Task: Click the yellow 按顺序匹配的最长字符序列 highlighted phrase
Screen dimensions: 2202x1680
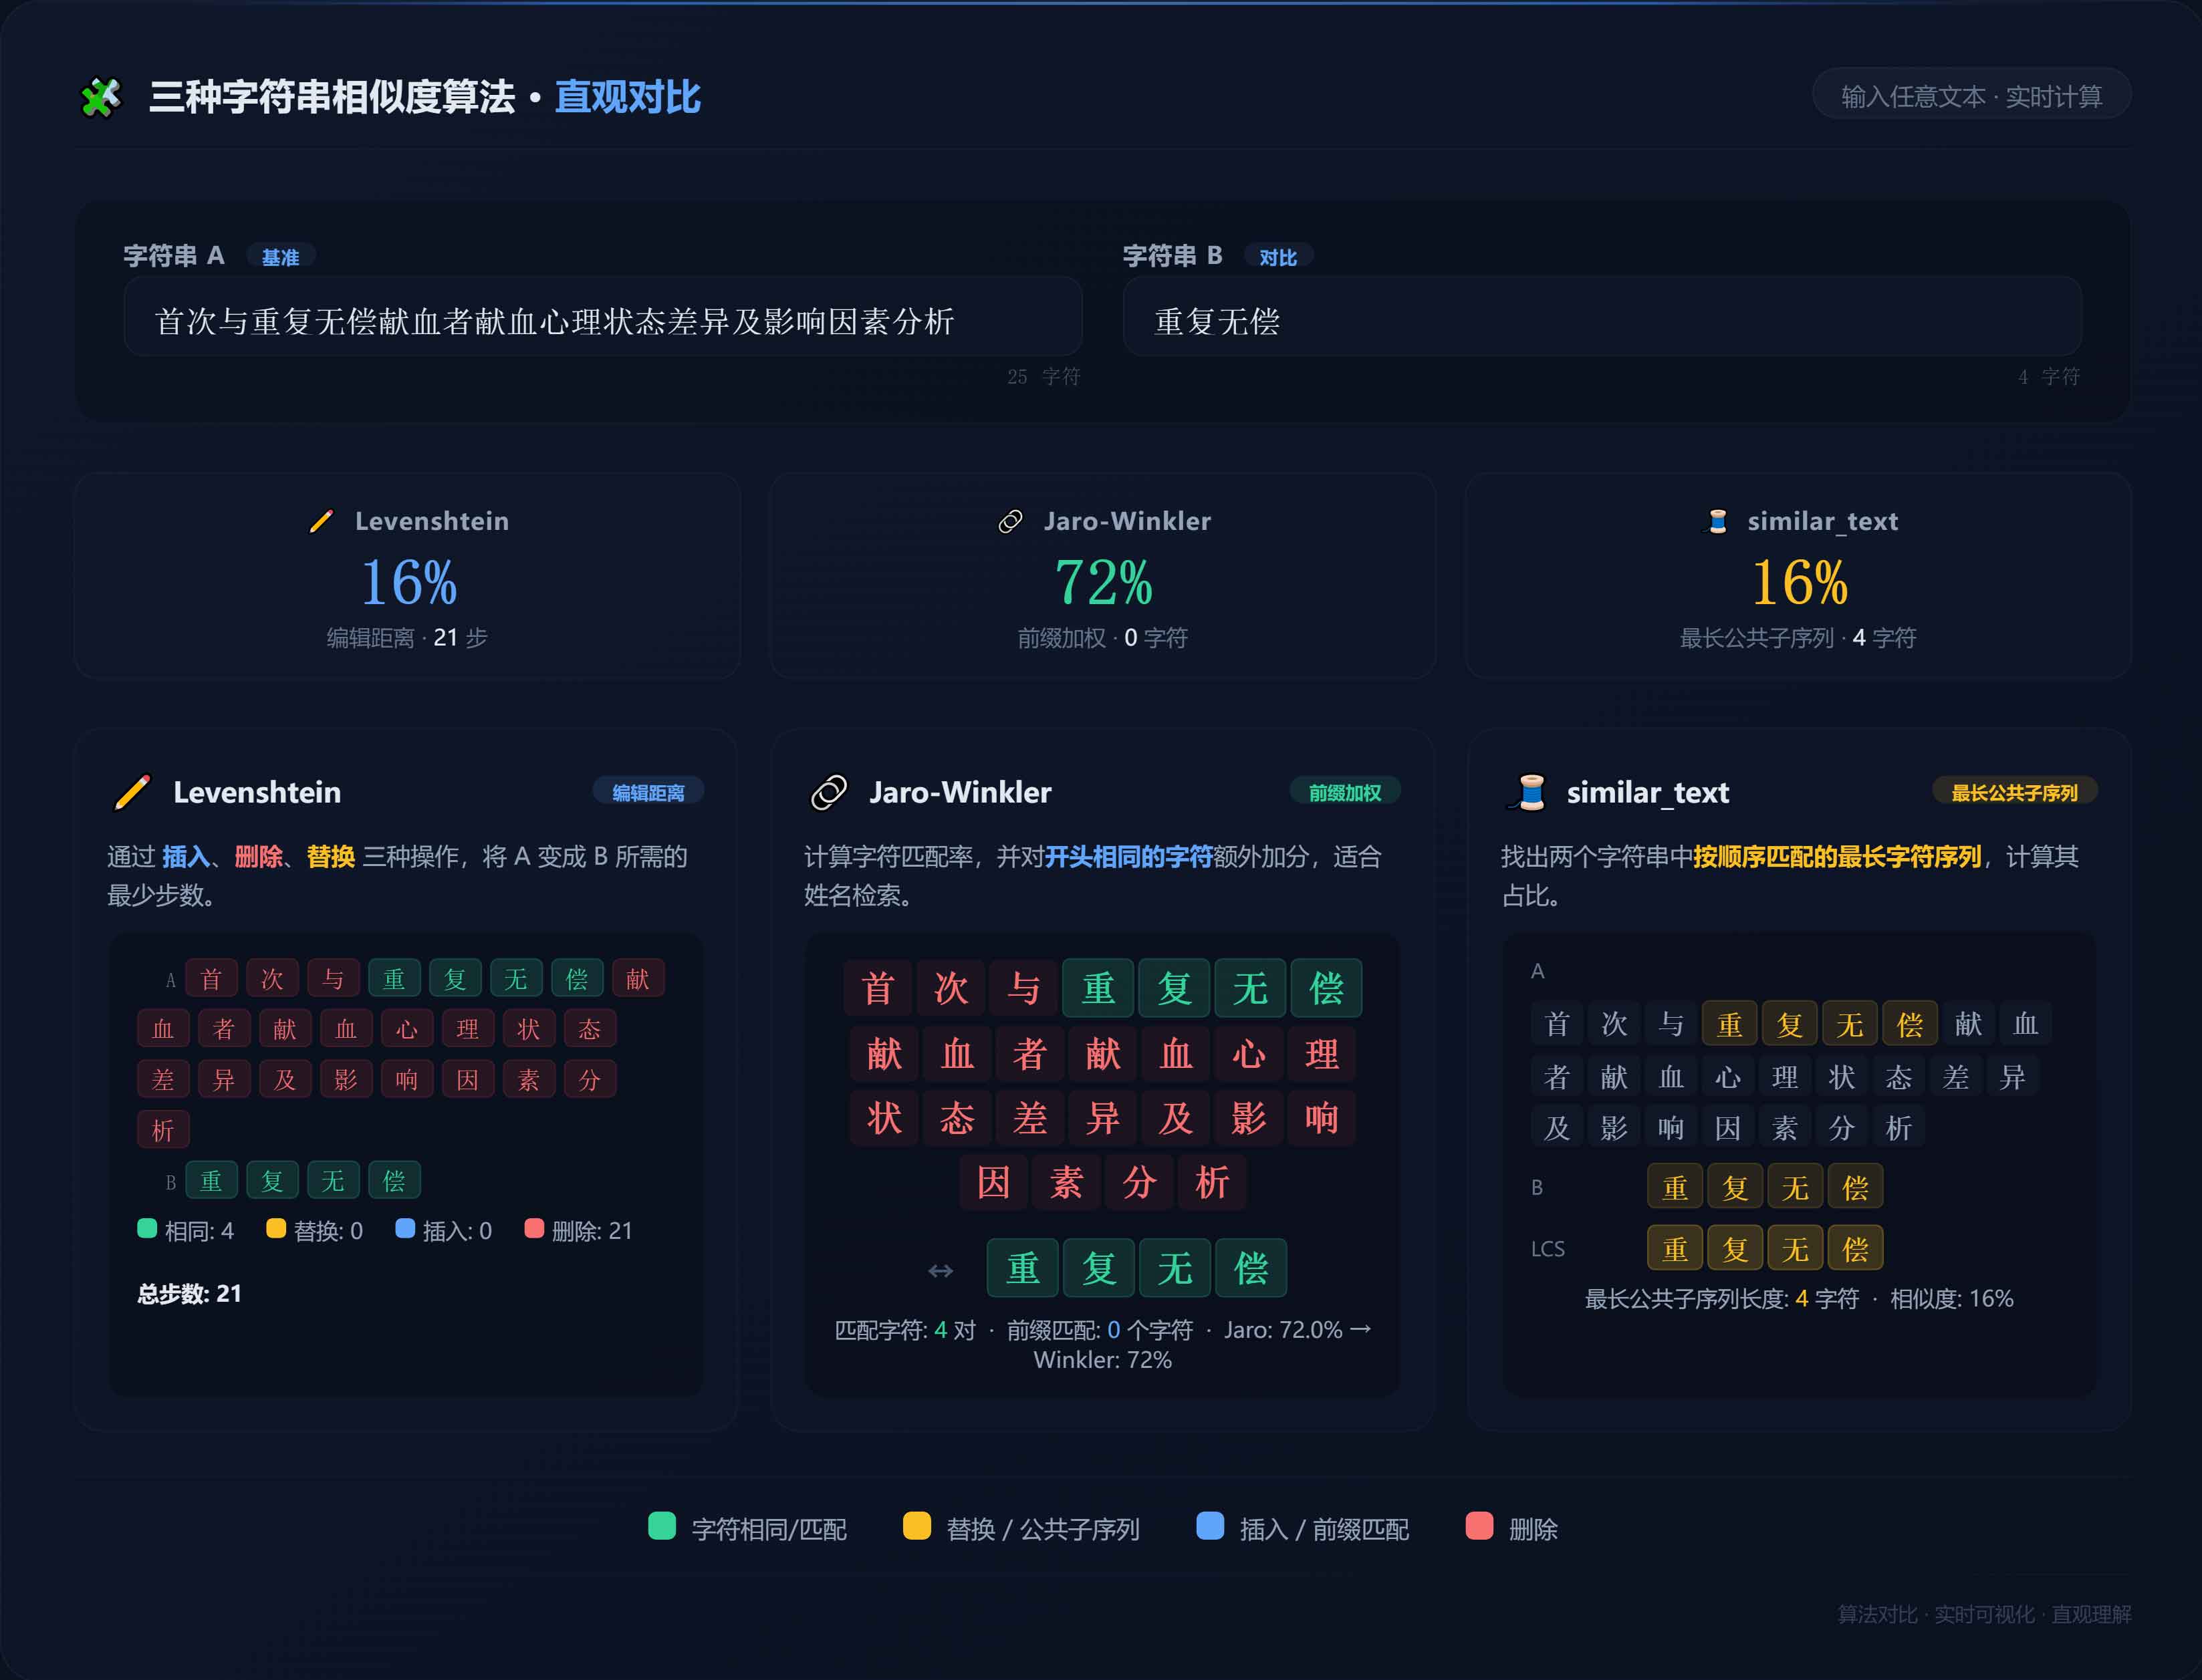Action: click(1837, 857)
